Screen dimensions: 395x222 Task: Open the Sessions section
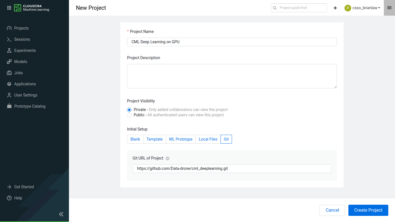click(x=22, y=39)
